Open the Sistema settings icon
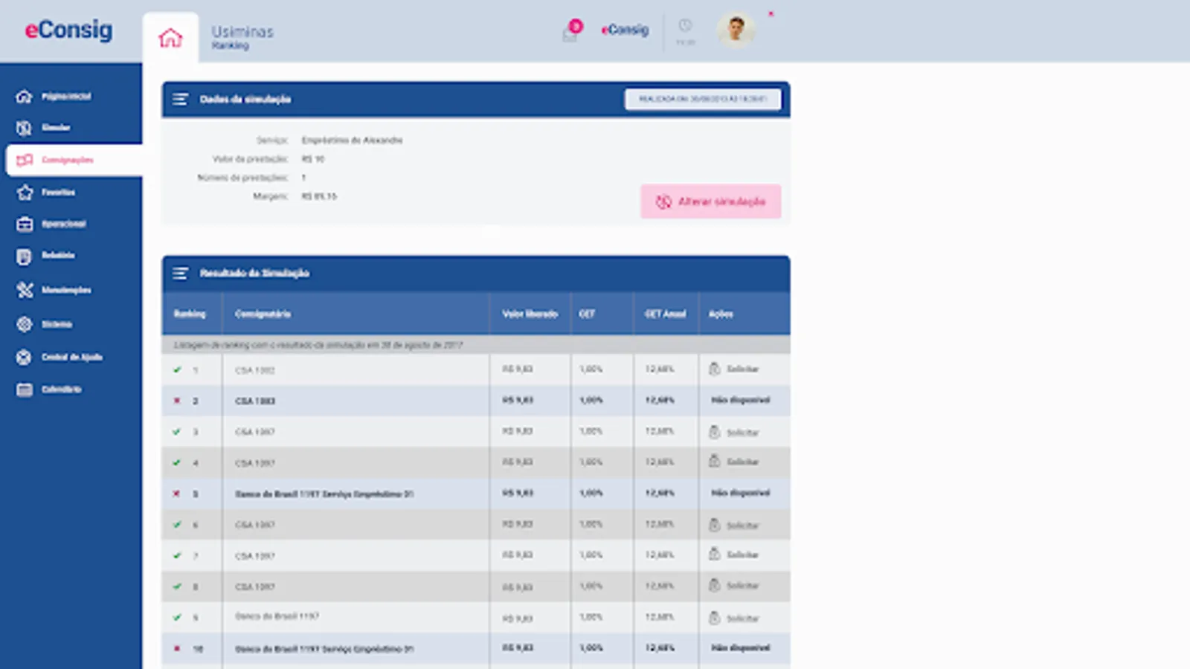Screen dimensions: 1190x669 22,324
